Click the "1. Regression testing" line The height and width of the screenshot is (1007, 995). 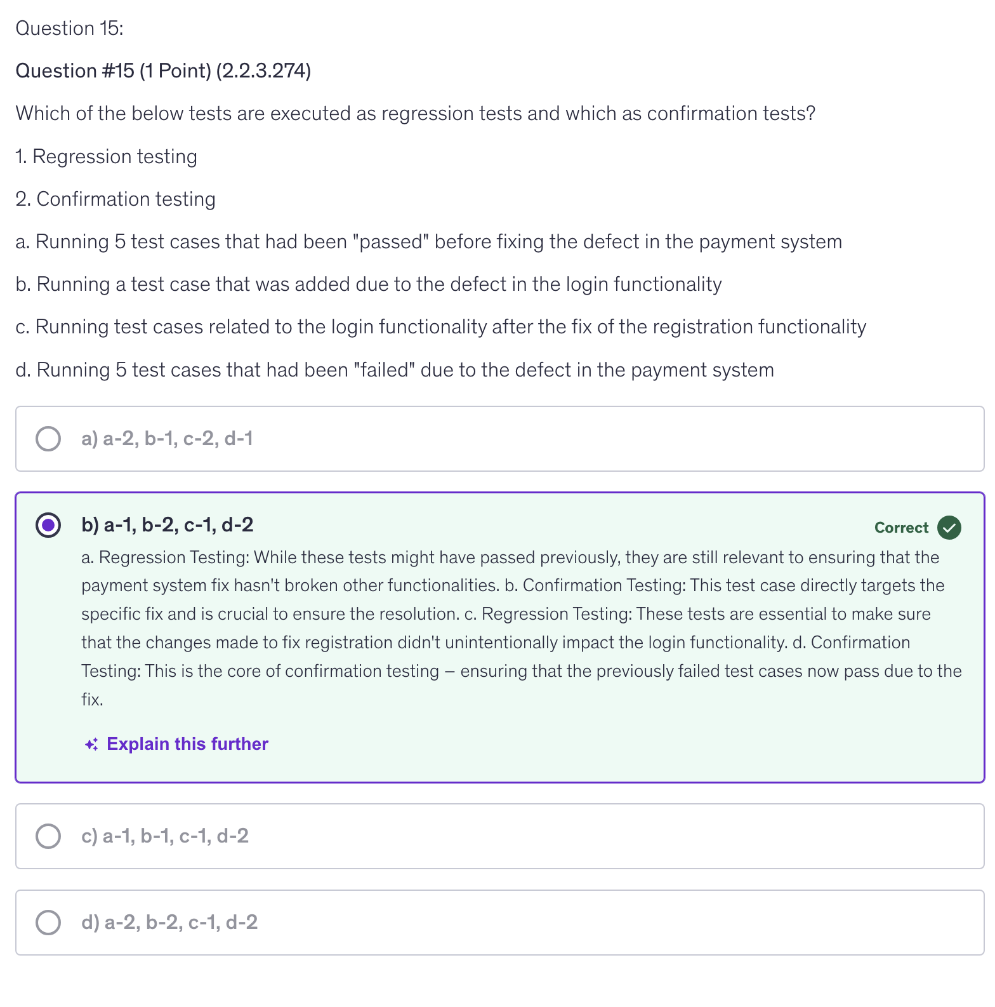106,157
